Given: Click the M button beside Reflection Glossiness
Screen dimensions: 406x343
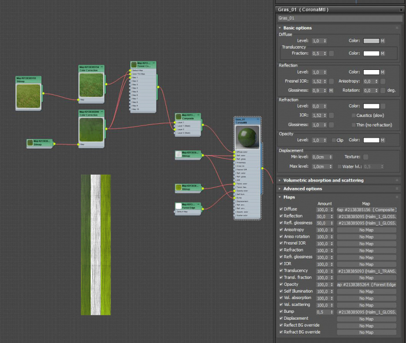Looking at the screenshot, I should pos(331,91).
